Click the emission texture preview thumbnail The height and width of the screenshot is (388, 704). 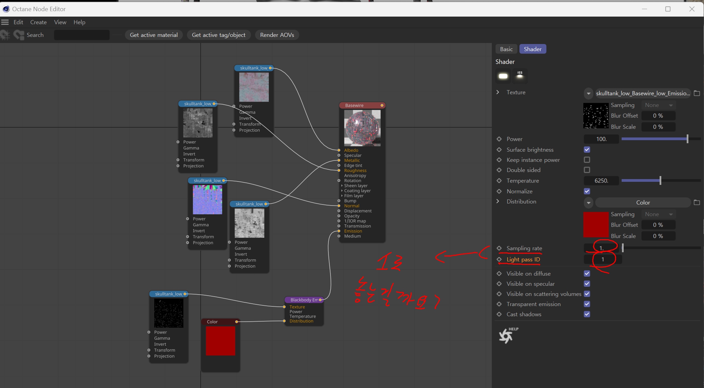click(596, 116)
